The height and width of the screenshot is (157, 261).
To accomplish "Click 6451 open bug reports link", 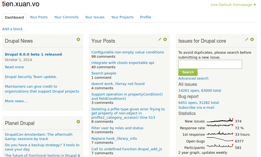I will point(188,103).
